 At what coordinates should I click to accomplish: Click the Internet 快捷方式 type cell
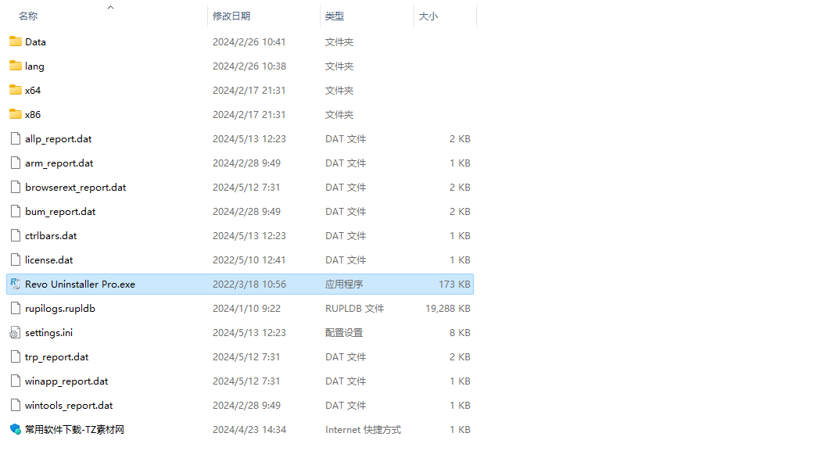pos(364,430)
